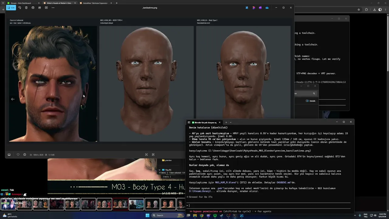Screen dimensions: 389x219
Task: Open the browser profile avatar
Action: [x=380, y=10]
